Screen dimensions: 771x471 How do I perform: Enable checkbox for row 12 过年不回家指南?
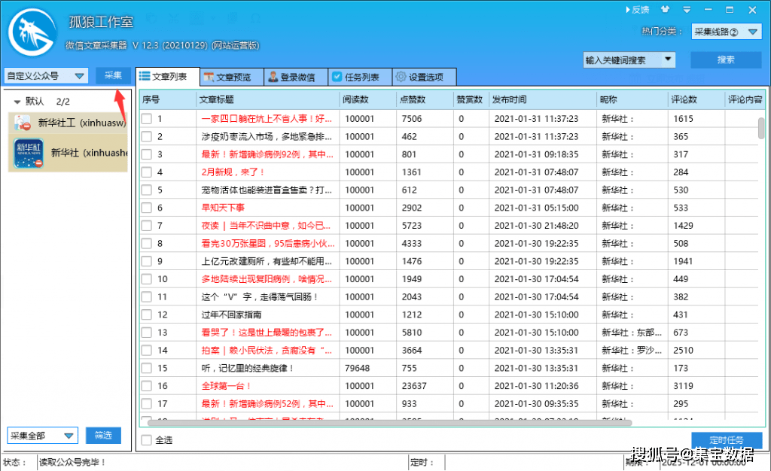147,315
